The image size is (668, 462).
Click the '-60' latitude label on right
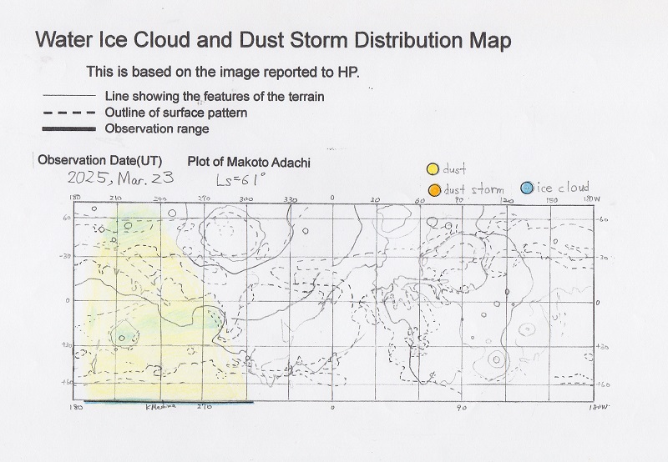pos(602,219)
